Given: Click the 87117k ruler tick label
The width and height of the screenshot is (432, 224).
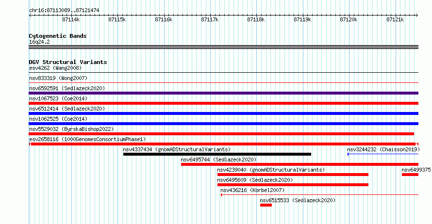Looking at the screenshot, I should click(210, 19).
